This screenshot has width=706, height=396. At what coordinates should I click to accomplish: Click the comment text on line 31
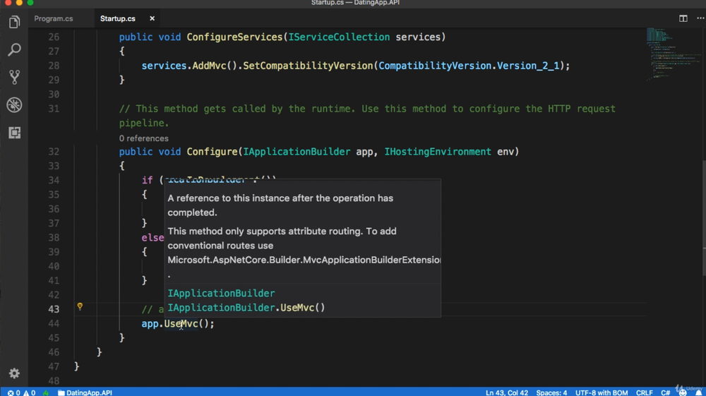[x=367, y=116]
